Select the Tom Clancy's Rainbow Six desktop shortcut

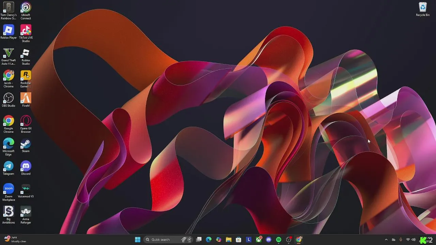coord(9,11)
